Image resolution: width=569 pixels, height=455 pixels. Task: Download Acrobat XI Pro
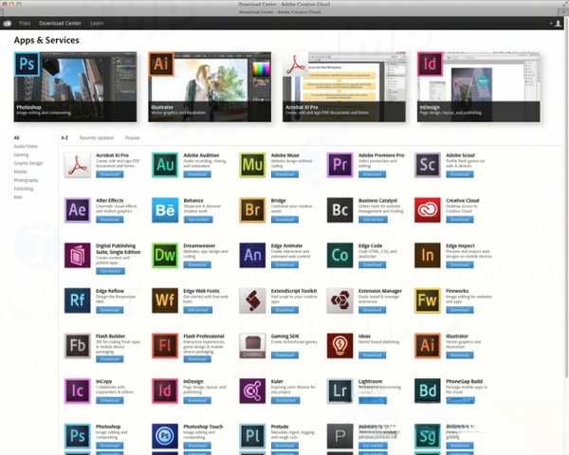110,174
